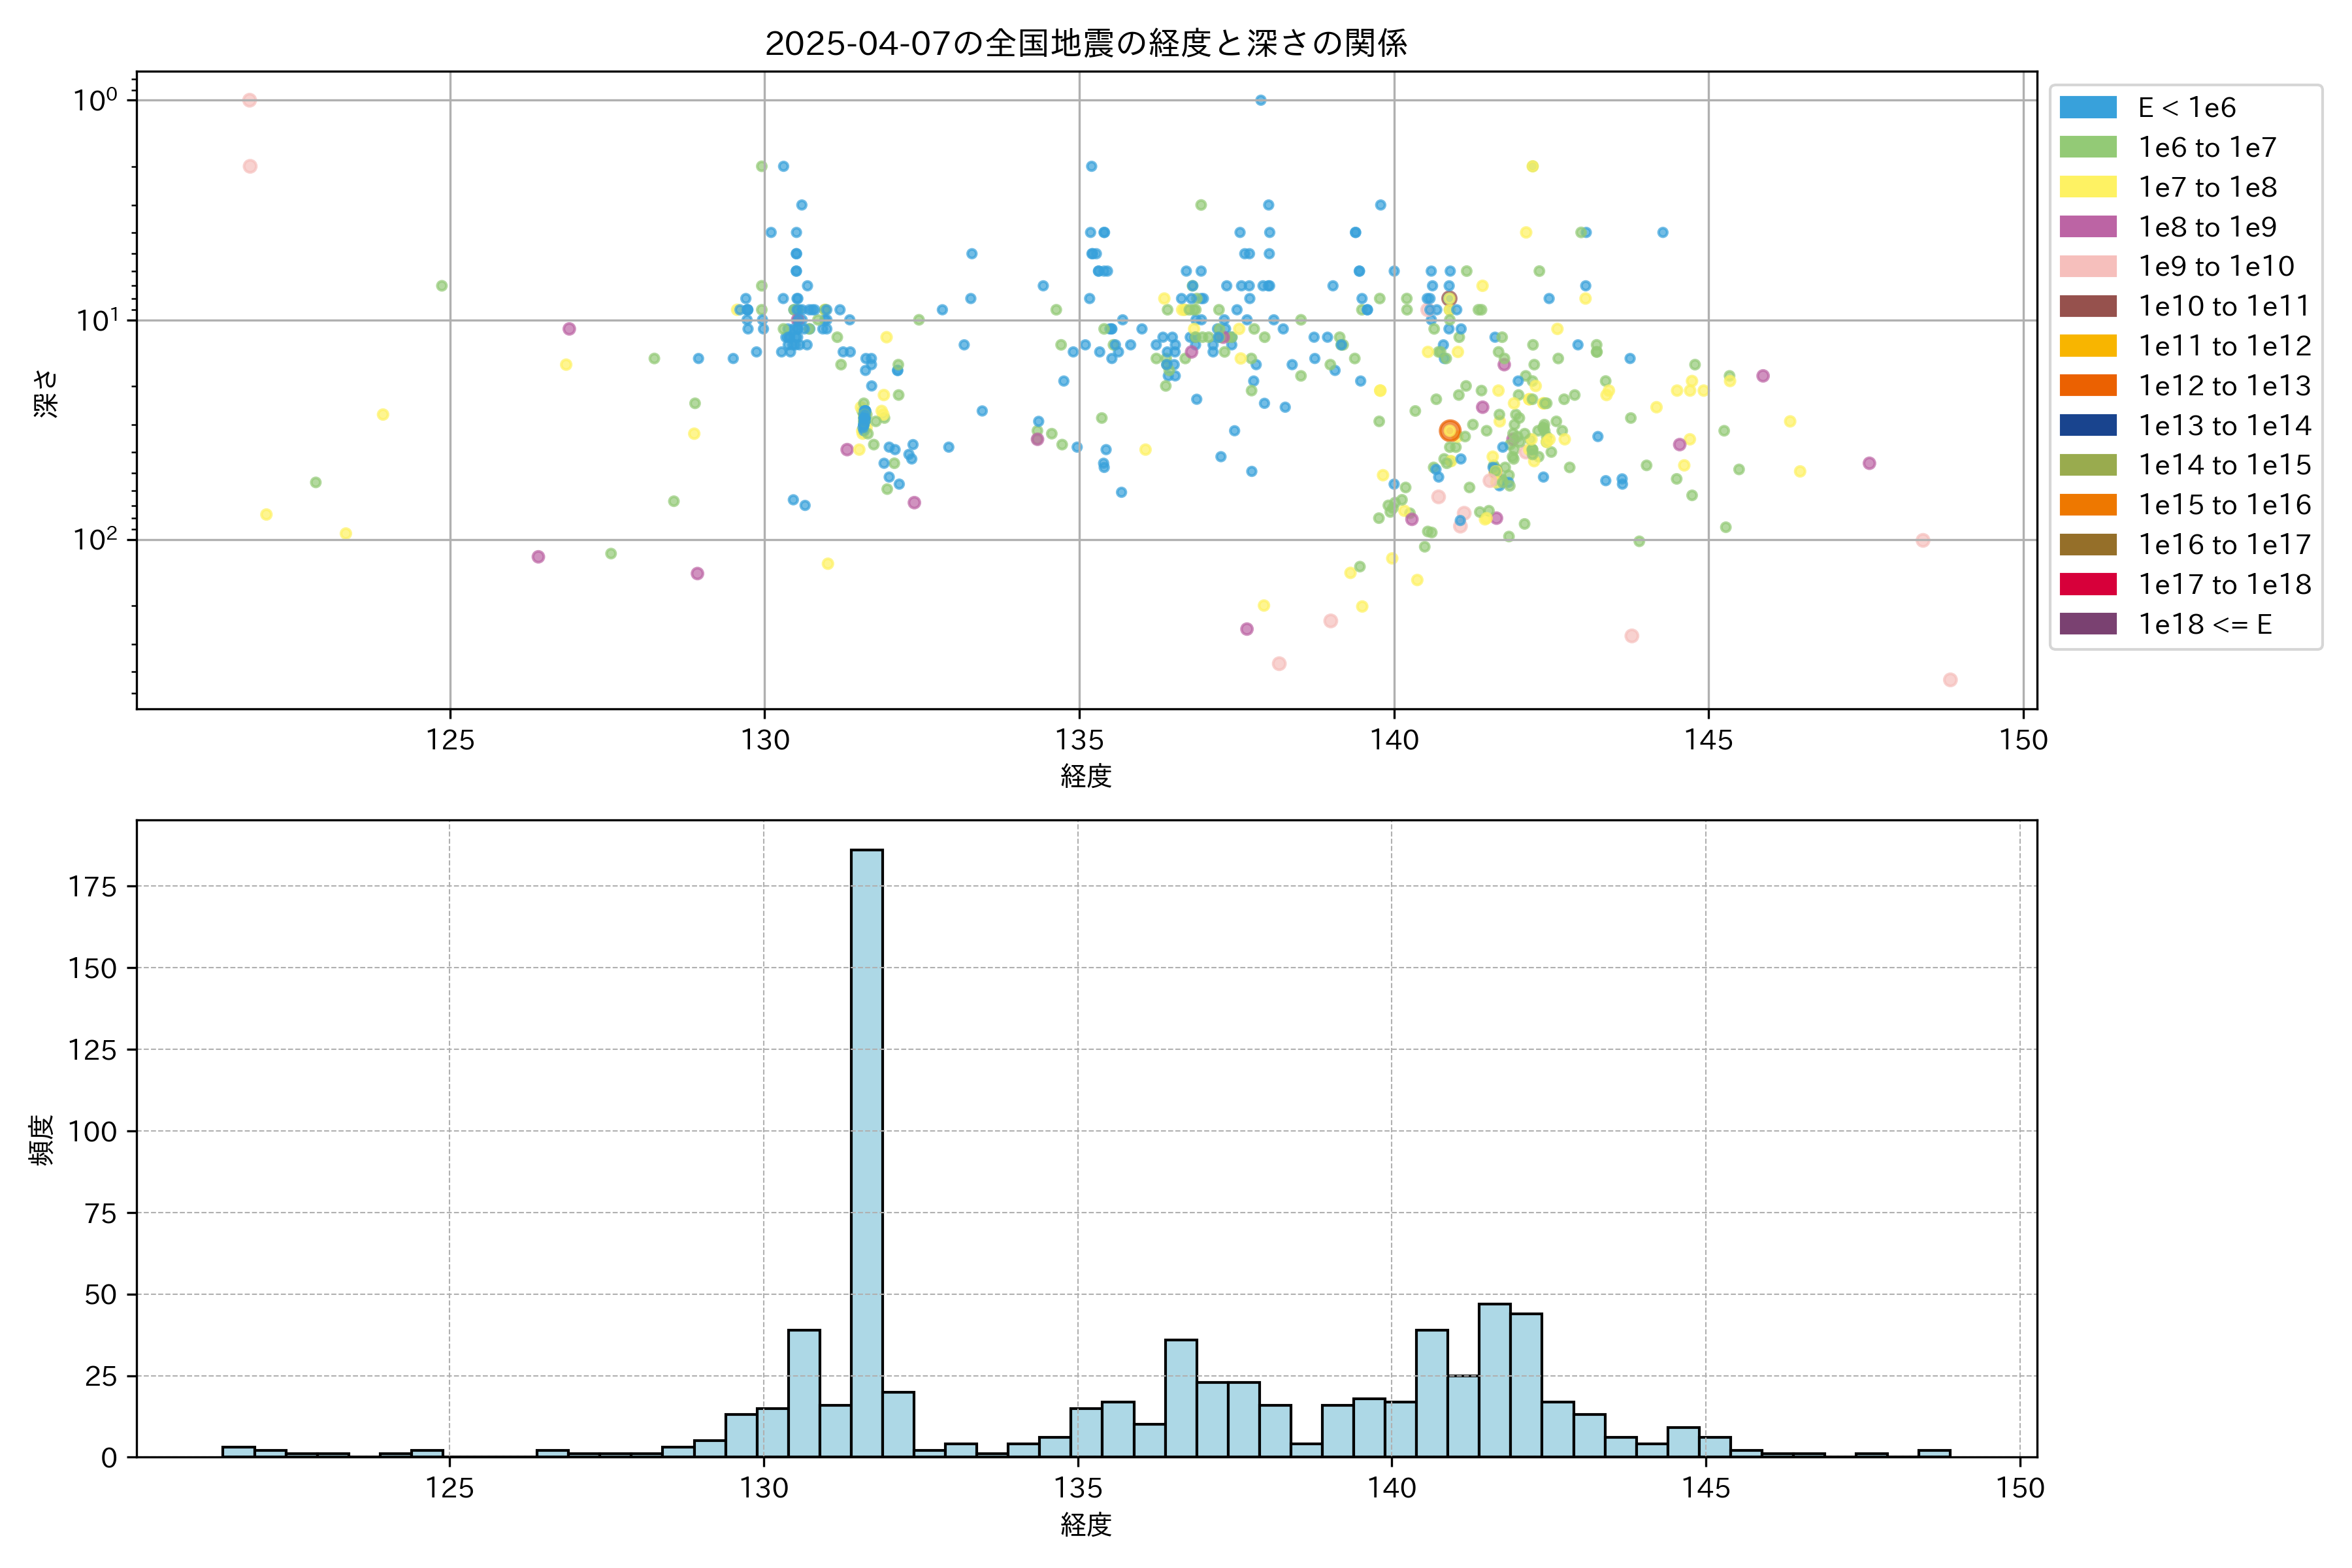Click the pink '1e9 to 1e10' legend swatch
Image resolution: width=2352 pixels, height=1568 pixels.
pos(2088,266)
